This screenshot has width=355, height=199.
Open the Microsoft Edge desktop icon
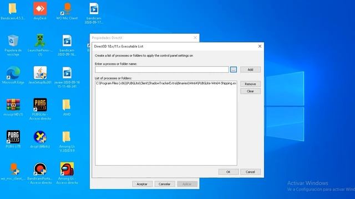tap(13, 73)
